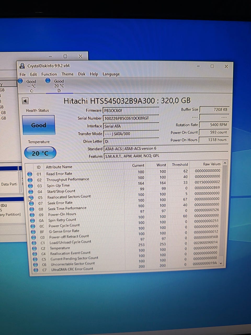Screen dimensions: 251x335
Task: Click the status icon for Read Error Rate
Action: coord(30,174)
